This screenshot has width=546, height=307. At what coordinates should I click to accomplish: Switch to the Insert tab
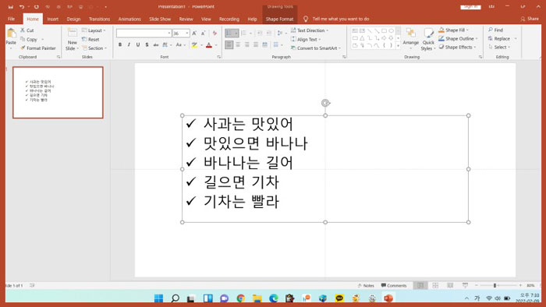(x=53, y=19)
